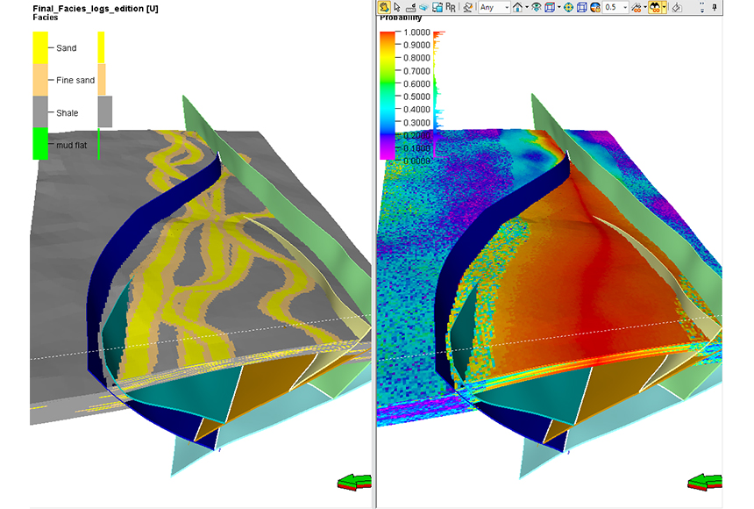Click the Sand yellow legend swatch
The width and height of the screenshot is (754, 509).
[x=40, y=47]
